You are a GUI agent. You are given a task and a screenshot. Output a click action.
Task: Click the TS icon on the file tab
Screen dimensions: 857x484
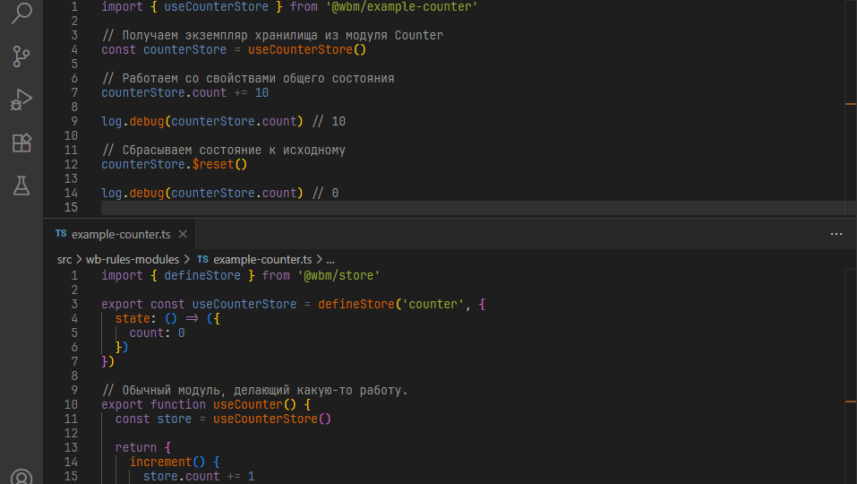61,234
